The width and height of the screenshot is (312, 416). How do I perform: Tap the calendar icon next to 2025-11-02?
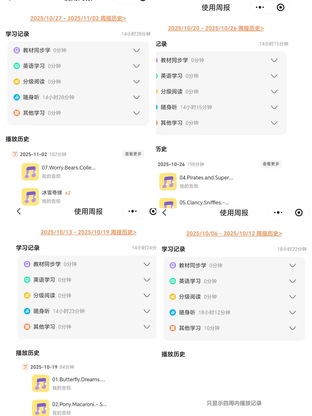coord(15,154)
